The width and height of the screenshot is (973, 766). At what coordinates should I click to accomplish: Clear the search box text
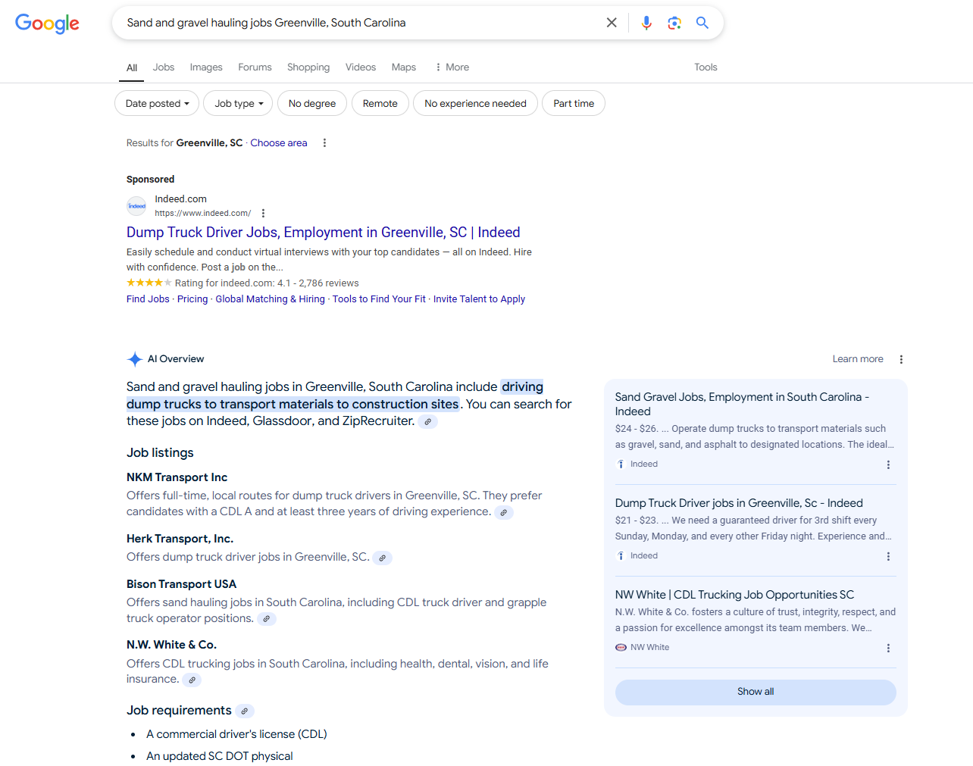tap(612, 23)
